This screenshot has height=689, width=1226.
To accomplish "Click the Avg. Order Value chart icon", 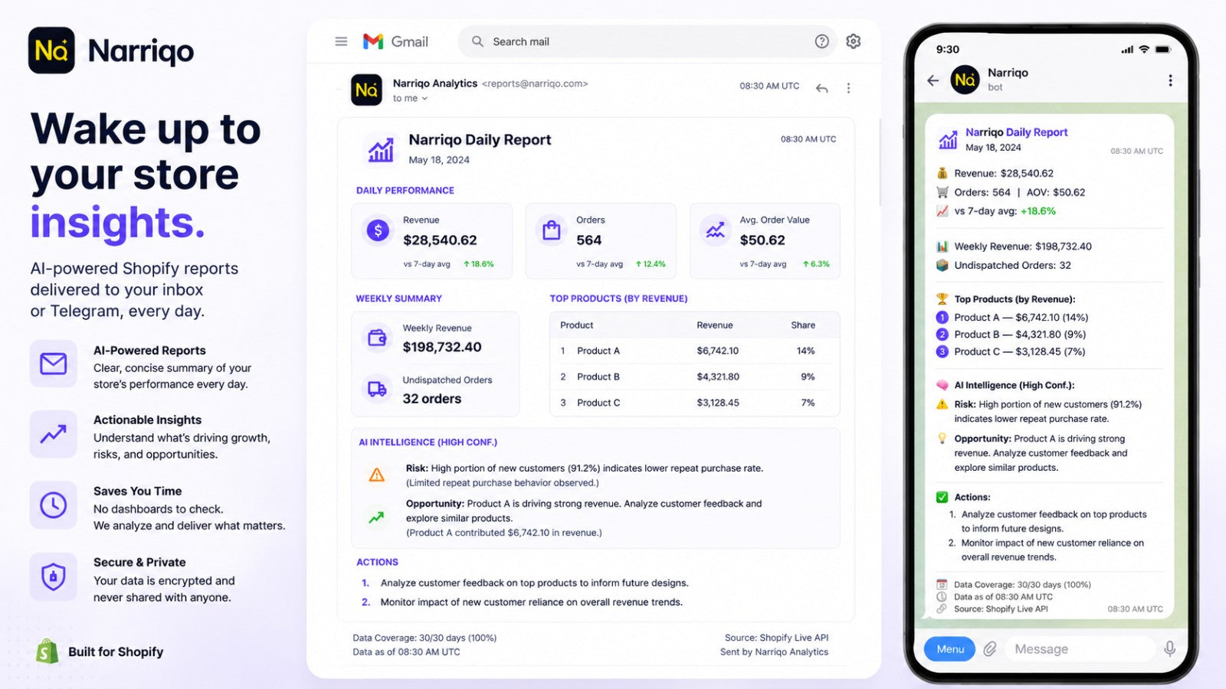I will coord(715,230).
